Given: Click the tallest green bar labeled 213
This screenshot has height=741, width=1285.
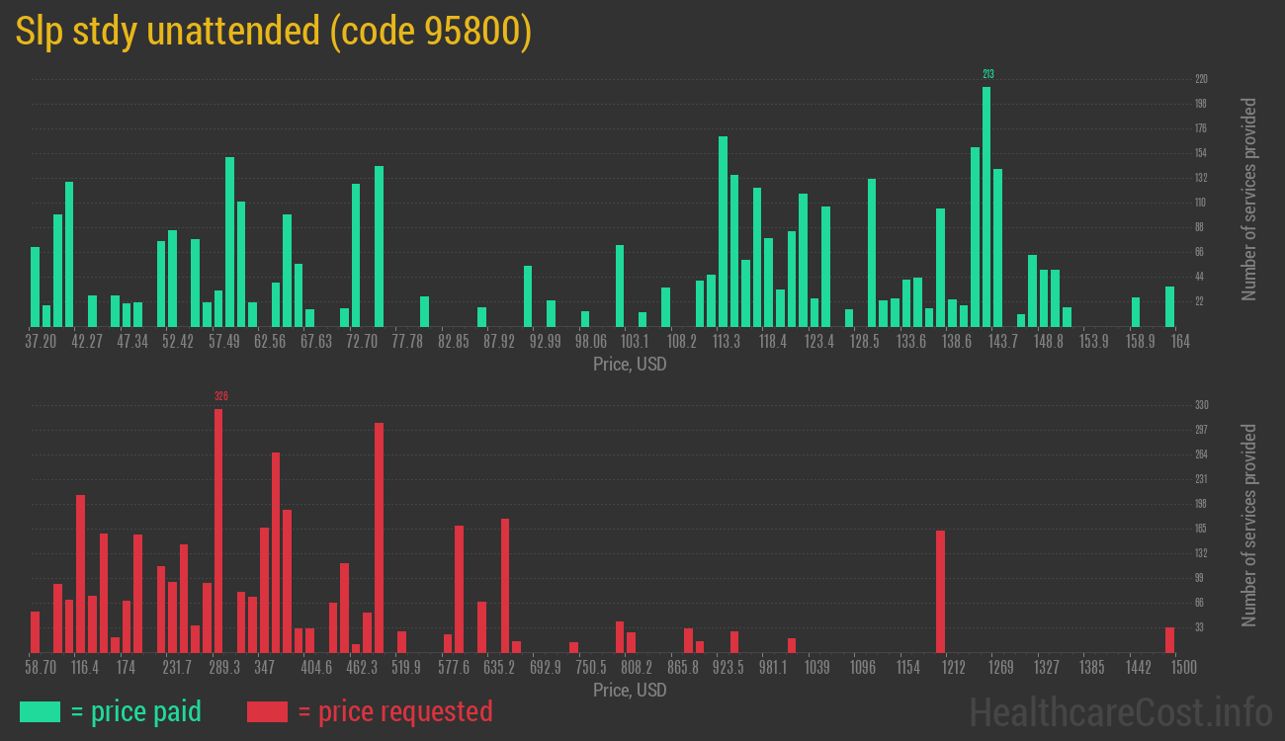Looking at the screenshot, I should point(986,206).
